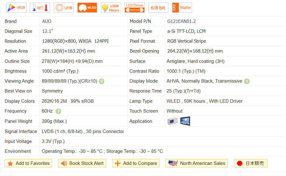
Task: Select the G121EAN01.2 model number text
Action: [x=181, y=21]
